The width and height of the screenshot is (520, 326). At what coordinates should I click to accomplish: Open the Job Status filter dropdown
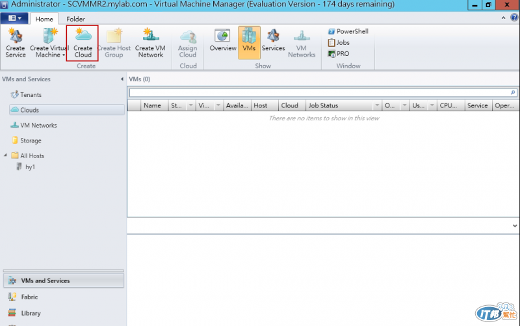(377, 105)
